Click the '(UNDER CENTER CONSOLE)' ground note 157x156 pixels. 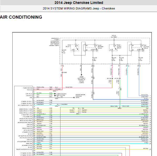pos(80,95)
